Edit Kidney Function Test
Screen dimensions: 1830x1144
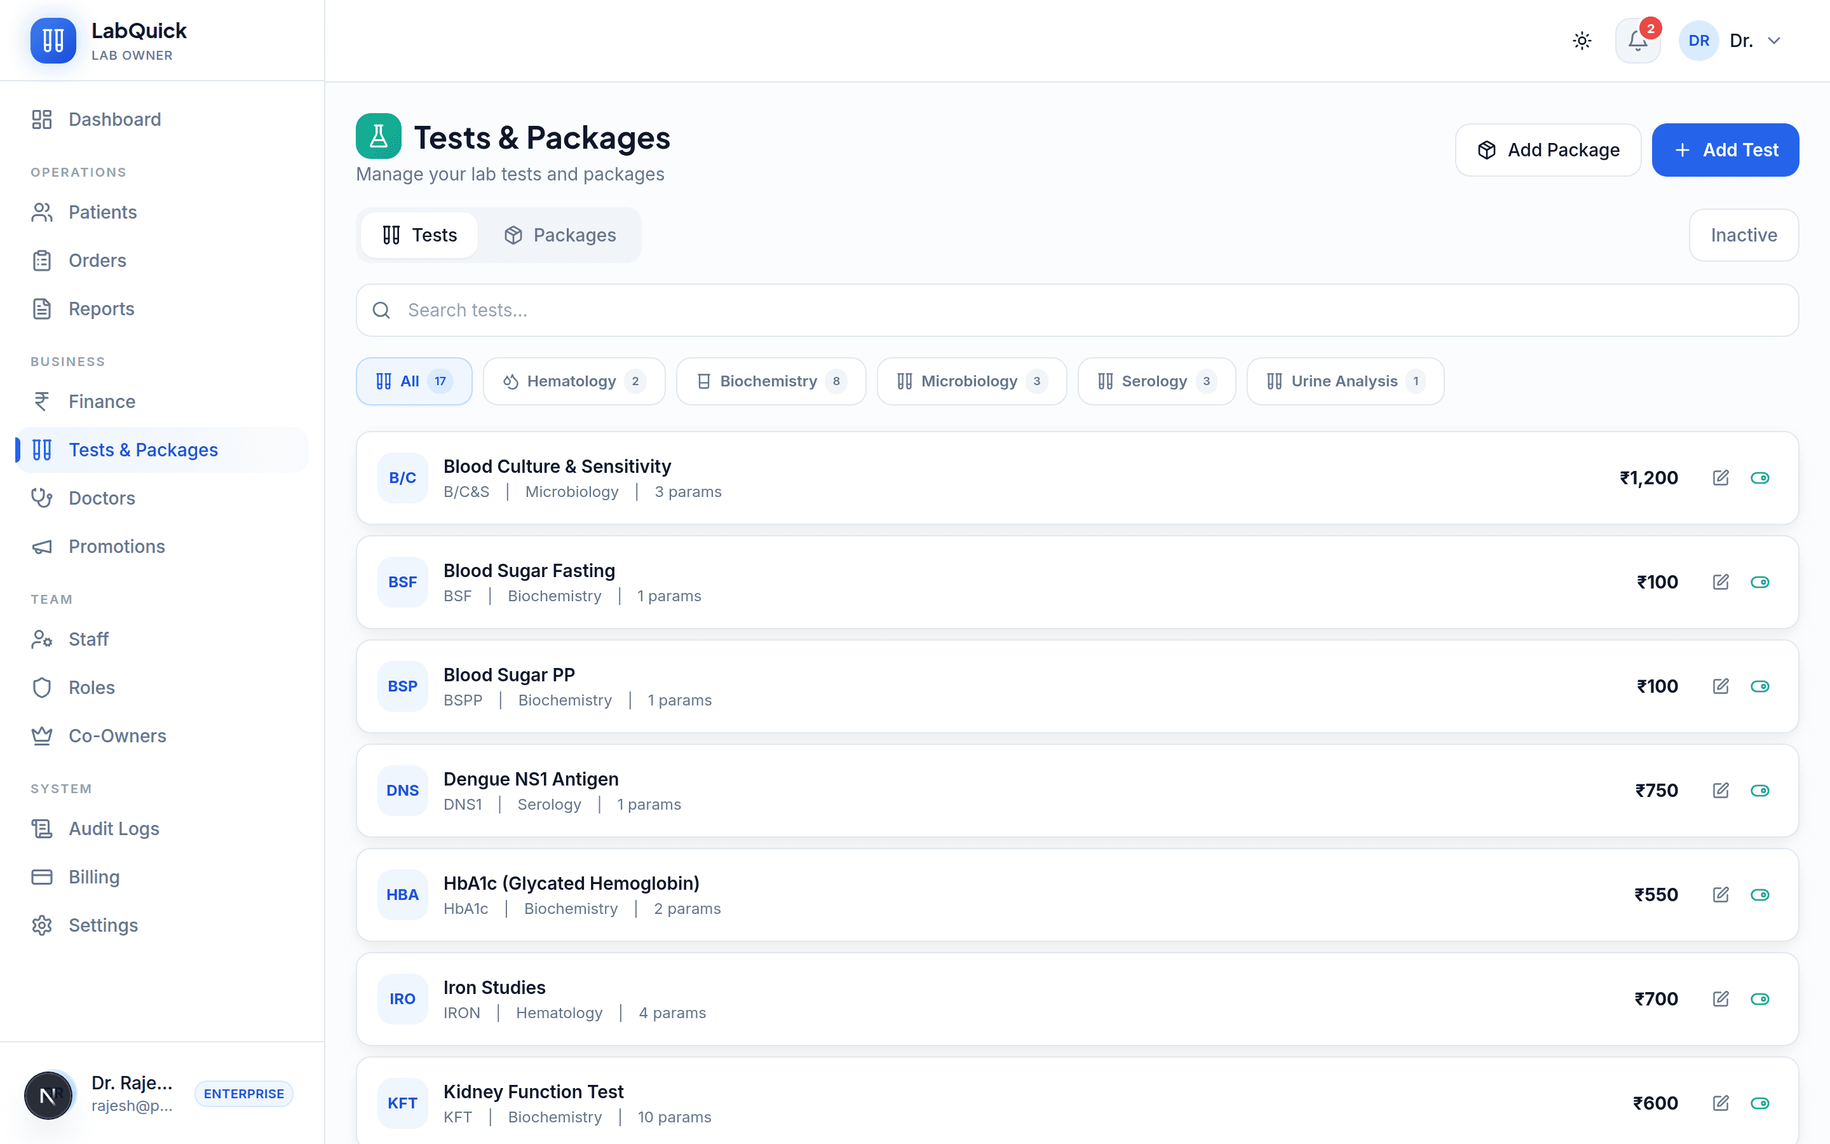tap(1720, 1103)
